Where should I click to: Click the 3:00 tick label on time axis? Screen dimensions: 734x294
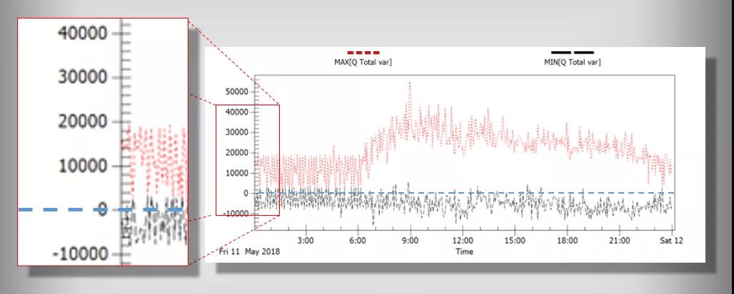point(306,241)
